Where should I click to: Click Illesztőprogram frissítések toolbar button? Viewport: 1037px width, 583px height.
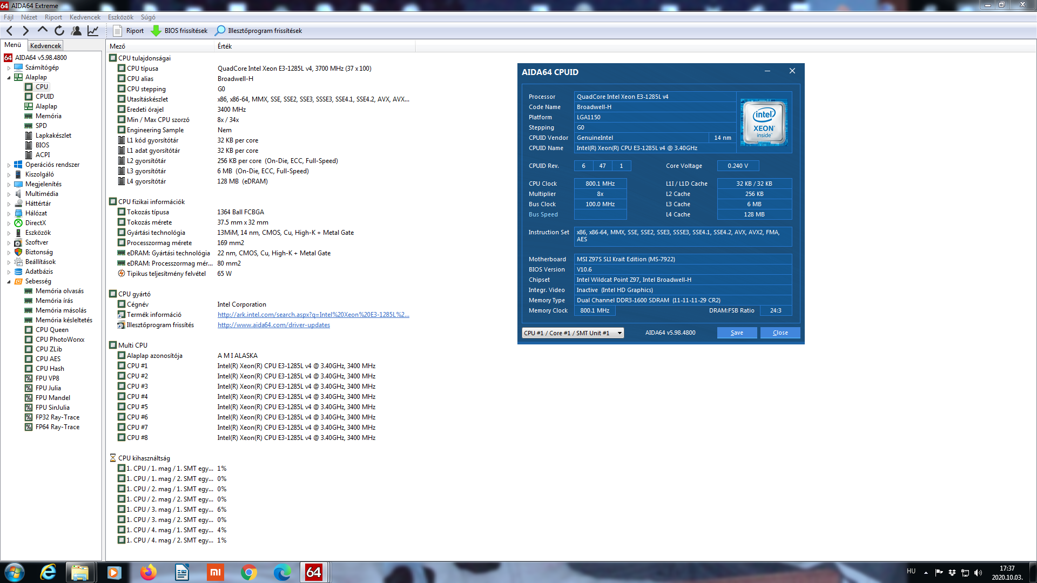[x=259, y=31]
